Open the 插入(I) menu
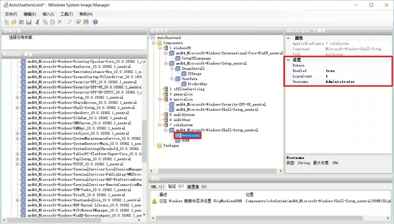This screenshot has width=394, height=224. coord(48,14)
